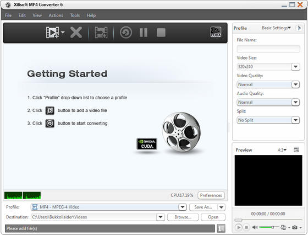Click the Add File film icon
The width and height of the screenshot is (308, 235).
click(x=52, y=33)
